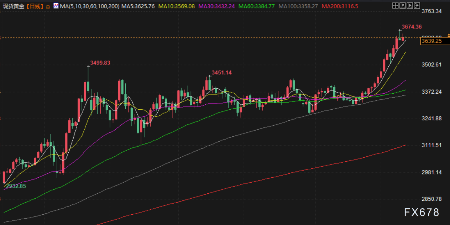Toggle the green MA60 legend label

click(257, 6)
